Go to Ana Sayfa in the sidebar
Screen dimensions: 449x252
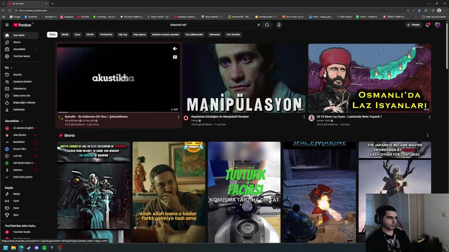(21, 35)
